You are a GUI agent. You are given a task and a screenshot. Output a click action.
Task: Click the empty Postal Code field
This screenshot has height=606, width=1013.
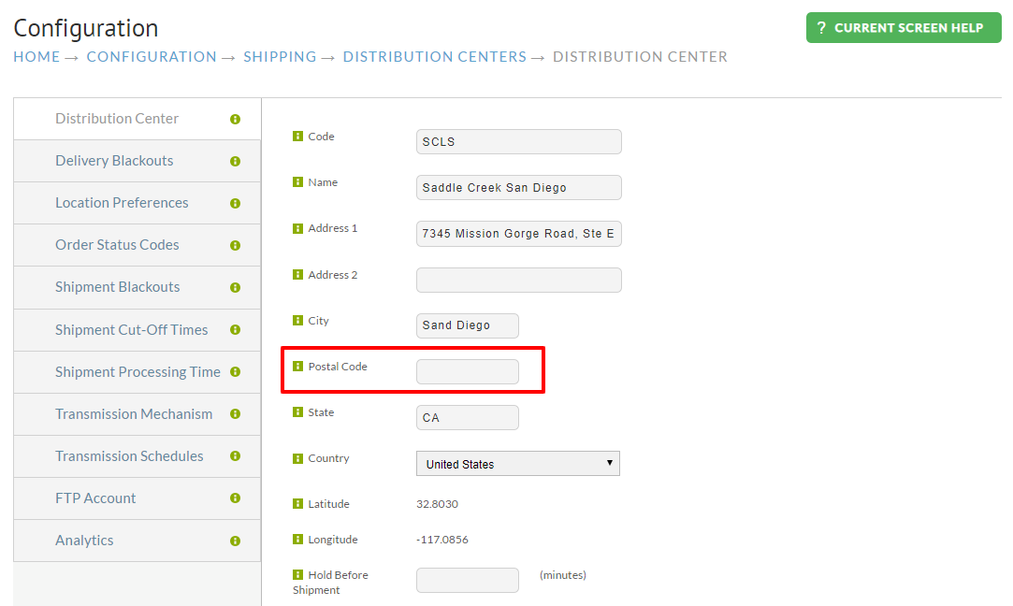[x=468, y=371]
